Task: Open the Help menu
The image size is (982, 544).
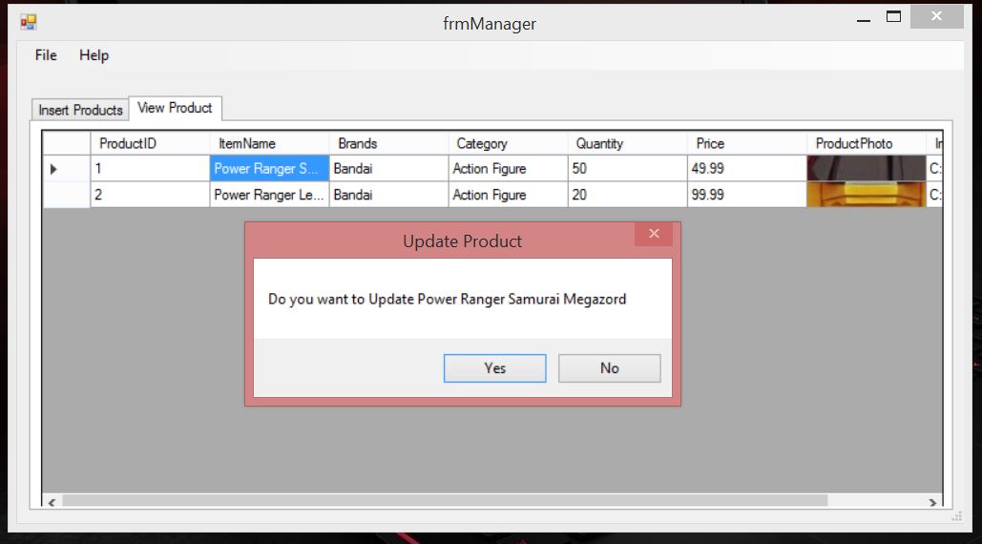Action: point(94,55)
